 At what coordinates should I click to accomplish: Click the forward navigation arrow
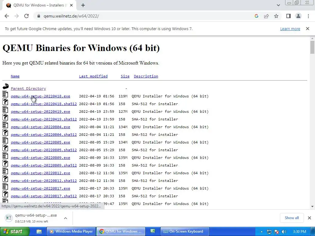pyautogui.click(x=17, y=16)
